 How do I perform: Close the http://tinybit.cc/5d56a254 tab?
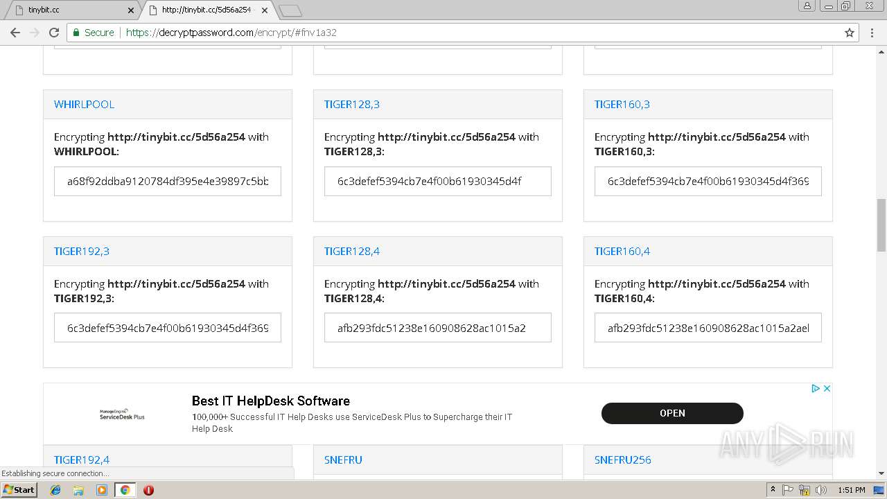[x=265, y=10]
